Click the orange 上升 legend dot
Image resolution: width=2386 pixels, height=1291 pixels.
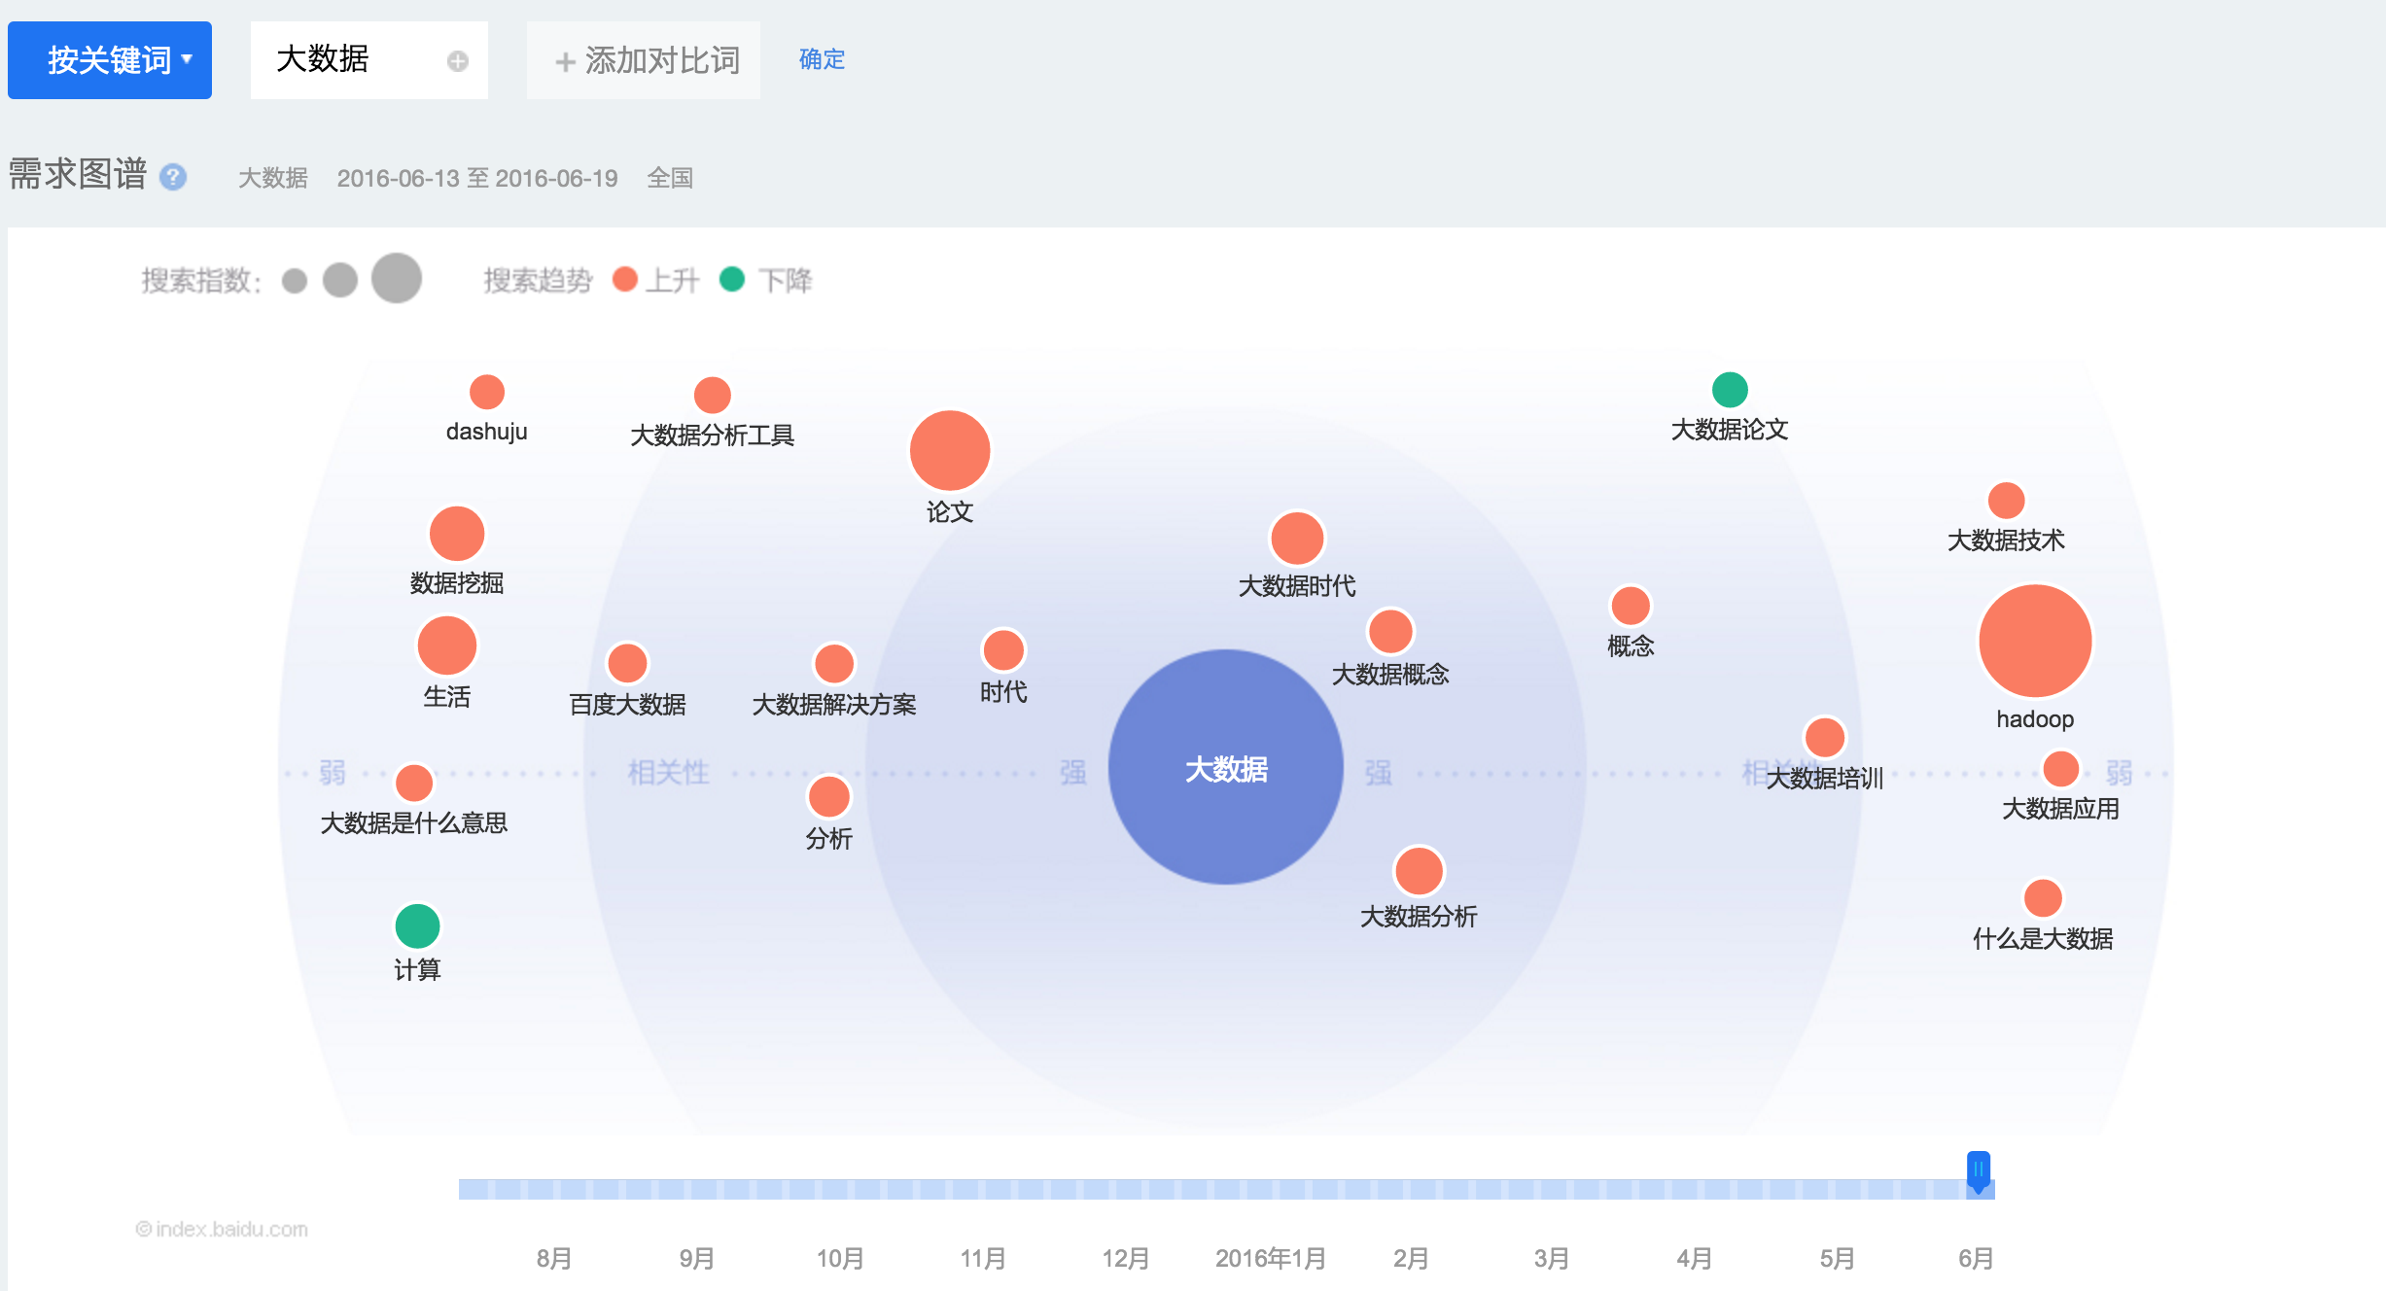click(x=625, y=279)
